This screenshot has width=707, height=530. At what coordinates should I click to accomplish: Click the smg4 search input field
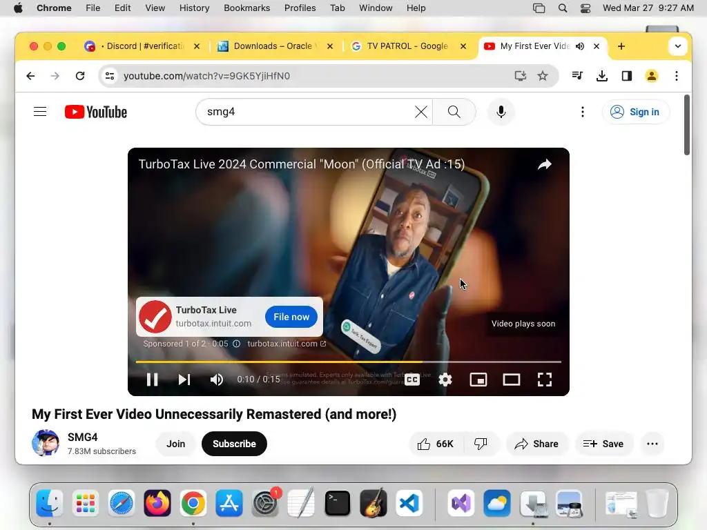coord(307,112)
